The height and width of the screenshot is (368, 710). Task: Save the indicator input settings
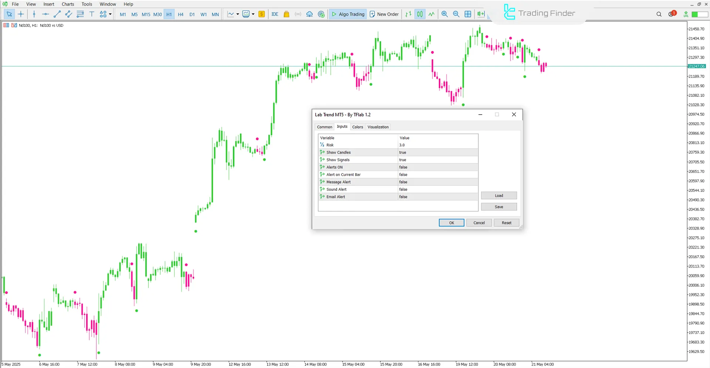[498, 207]
